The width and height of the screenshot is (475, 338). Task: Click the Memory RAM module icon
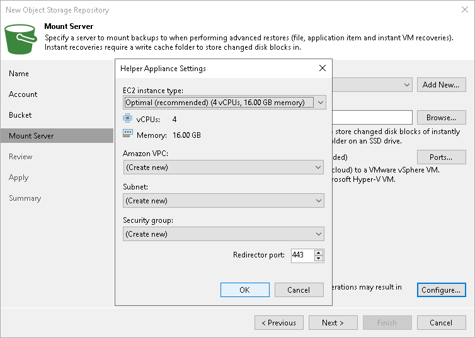[128, 133]
